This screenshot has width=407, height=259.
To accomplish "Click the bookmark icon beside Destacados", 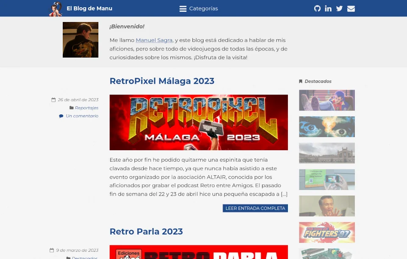I will (301, 81).
